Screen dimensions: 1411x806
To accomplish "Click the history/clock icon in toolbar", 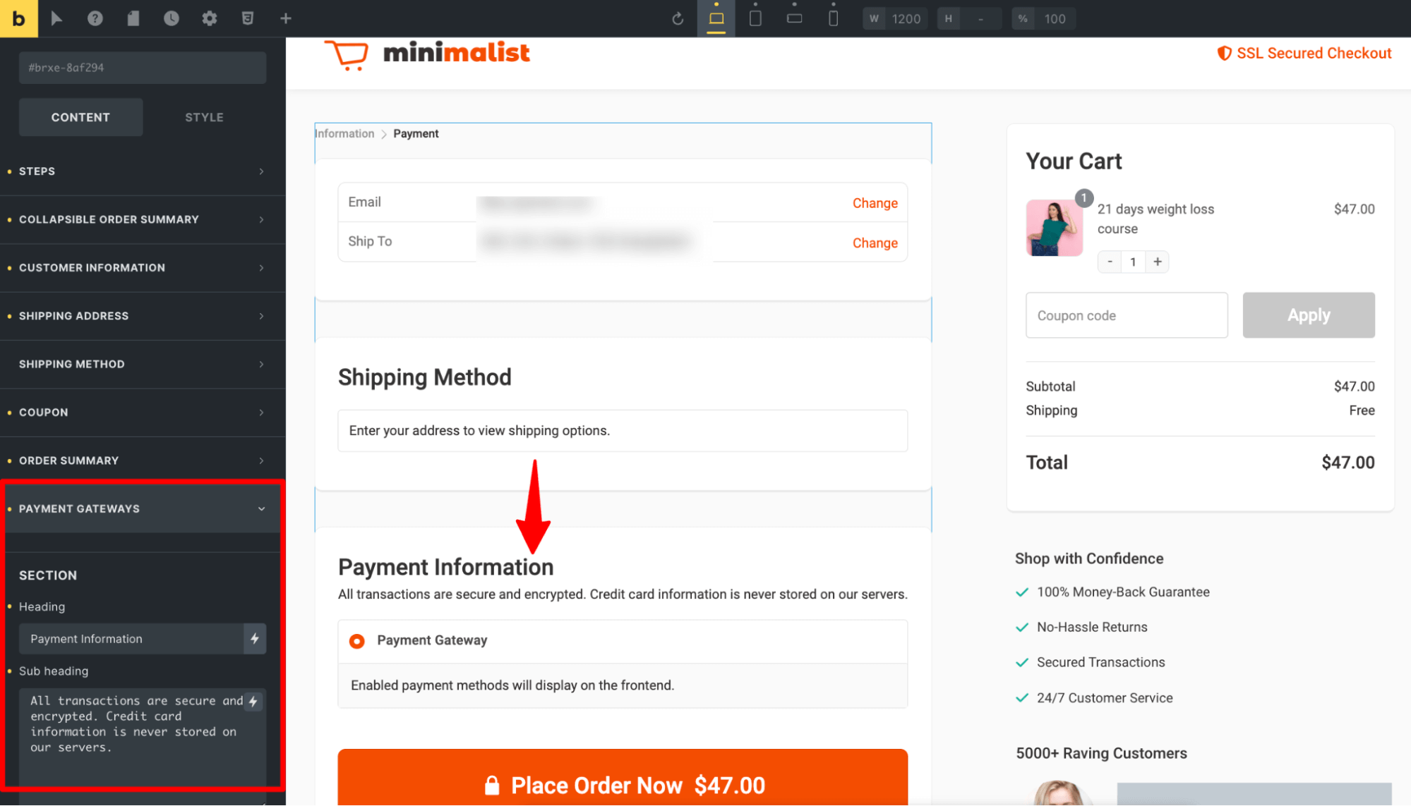I will (x=172, y=18).
